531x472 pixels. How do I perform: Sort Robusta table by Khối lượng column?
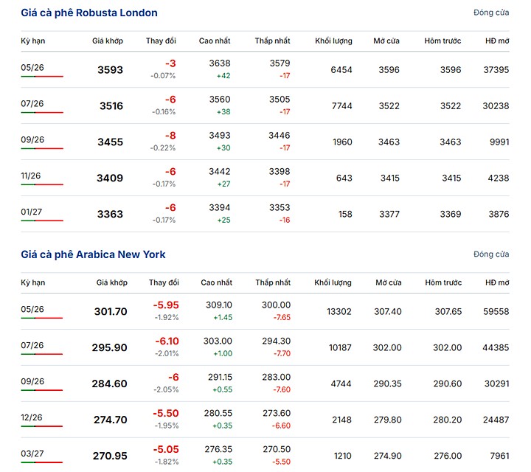click(x=333, y=41)
